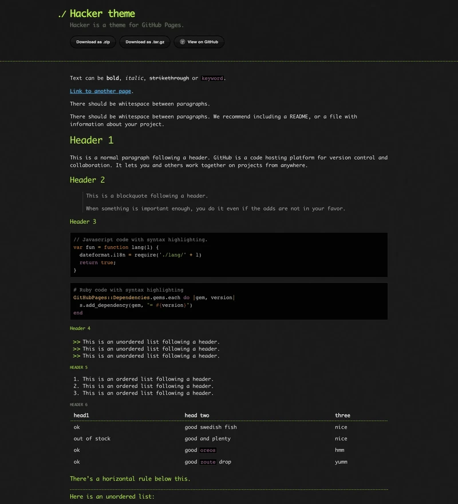Click the highlighted 'oreos' code word

tap(208, 450)
